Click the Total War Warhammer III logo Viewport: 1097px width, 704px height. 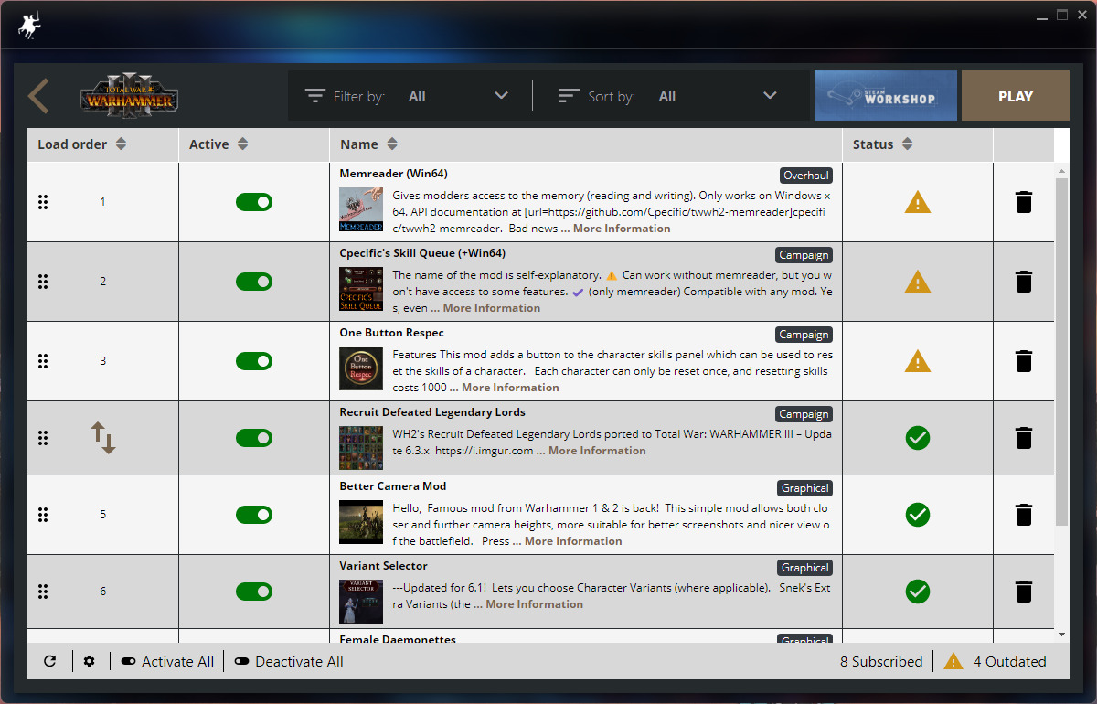[129, 97]
